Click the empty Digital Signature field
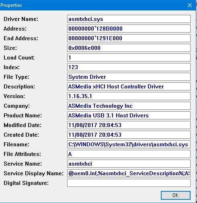Image resolution: width=197 pixels, height=203 pixels. pyautogui.click(x=129, y=183)
